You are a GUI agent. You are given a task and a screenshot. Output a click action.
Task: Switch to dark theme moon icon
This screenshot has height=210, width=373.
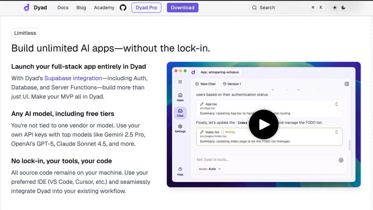(x=343, y=7)
